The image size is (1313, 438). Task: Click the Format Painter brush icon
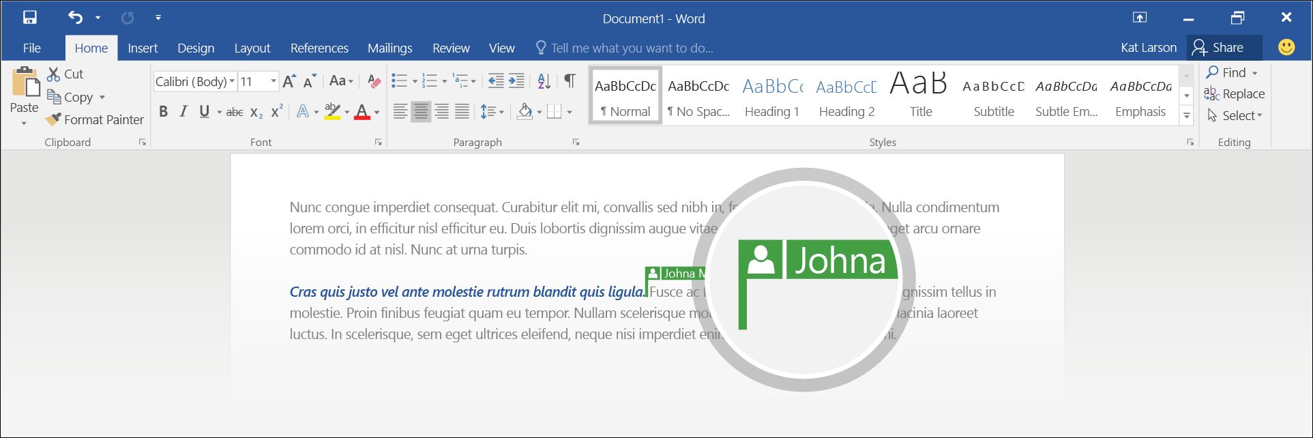pos(53,120)
